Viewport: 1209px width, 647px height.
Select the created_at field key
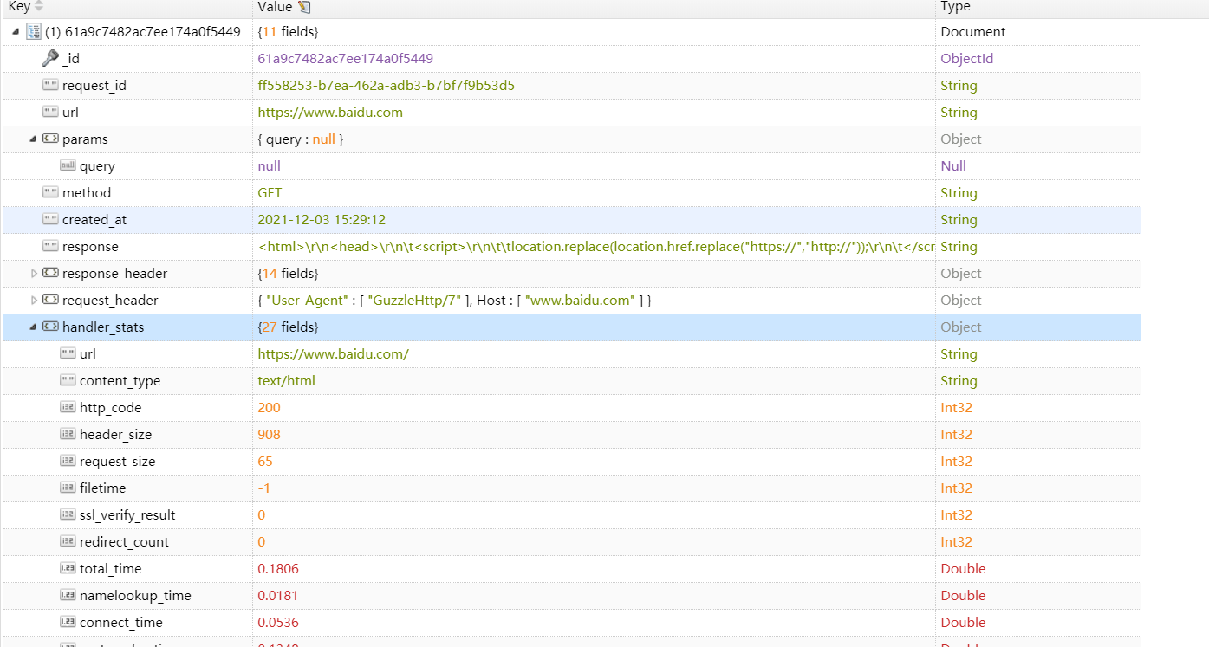click(94, 220)
